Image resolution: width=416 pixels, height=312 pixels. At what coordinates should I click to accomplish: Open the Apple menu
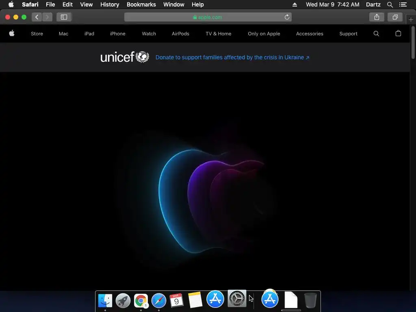[x=11, y=4]
